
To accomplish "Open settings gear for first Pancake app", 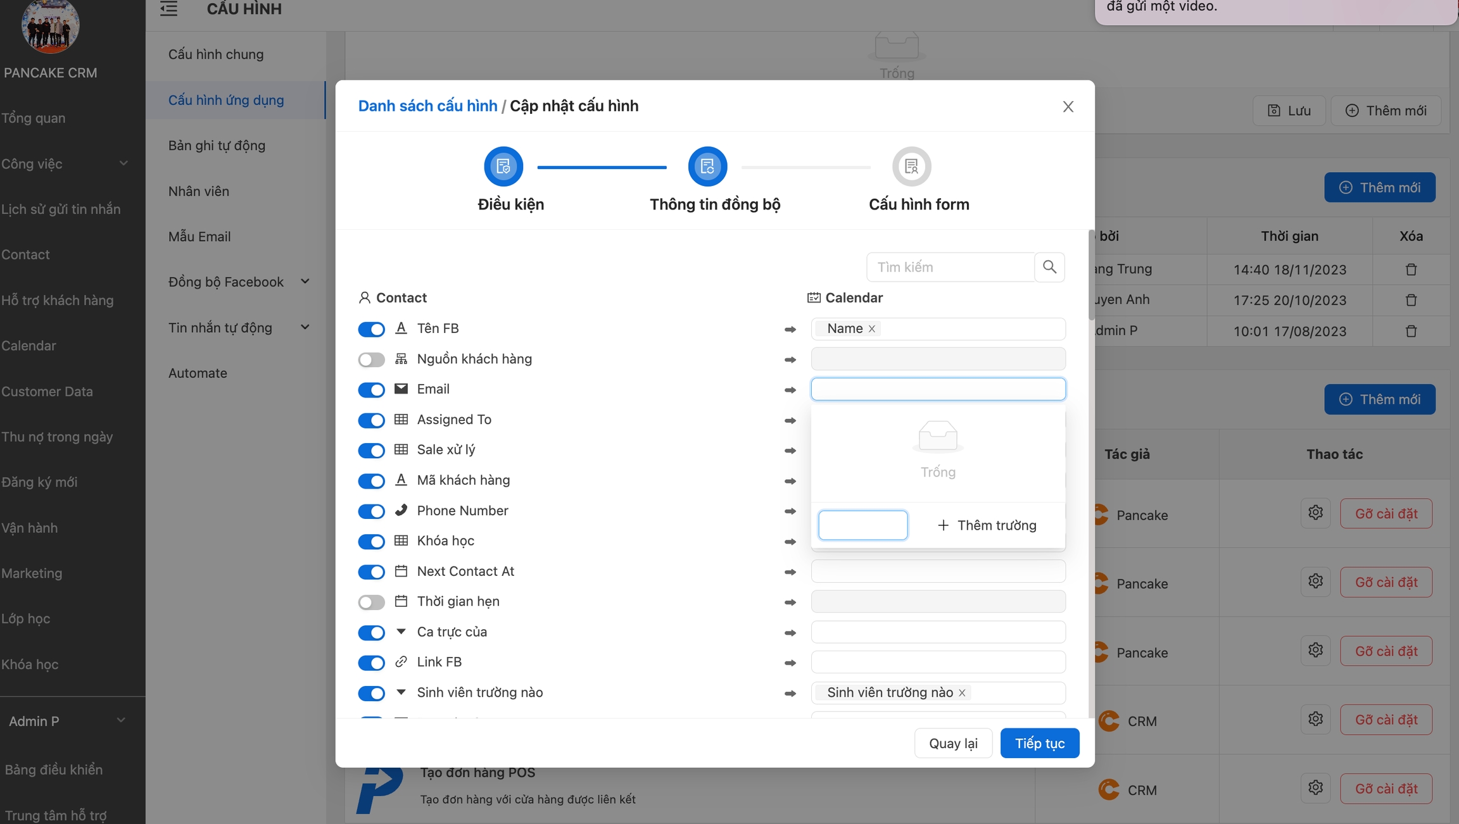I will 1315,513.
